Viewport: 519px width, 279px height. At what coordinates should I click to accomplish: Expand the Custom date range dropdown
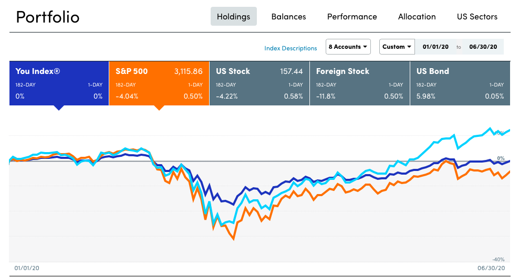(397, 47)
